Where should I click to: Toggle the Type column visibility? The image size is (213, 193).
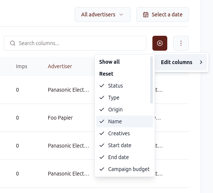tap(125, 98)
